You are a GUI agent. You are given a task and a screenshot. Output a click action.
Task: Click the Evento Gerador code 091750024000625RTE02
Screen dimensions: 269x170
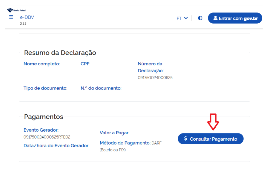coord(47,137)
